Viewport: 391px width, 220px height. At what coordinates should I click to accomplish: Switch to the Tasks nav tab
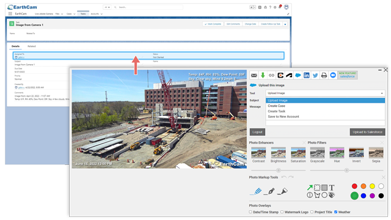[83, 13]
